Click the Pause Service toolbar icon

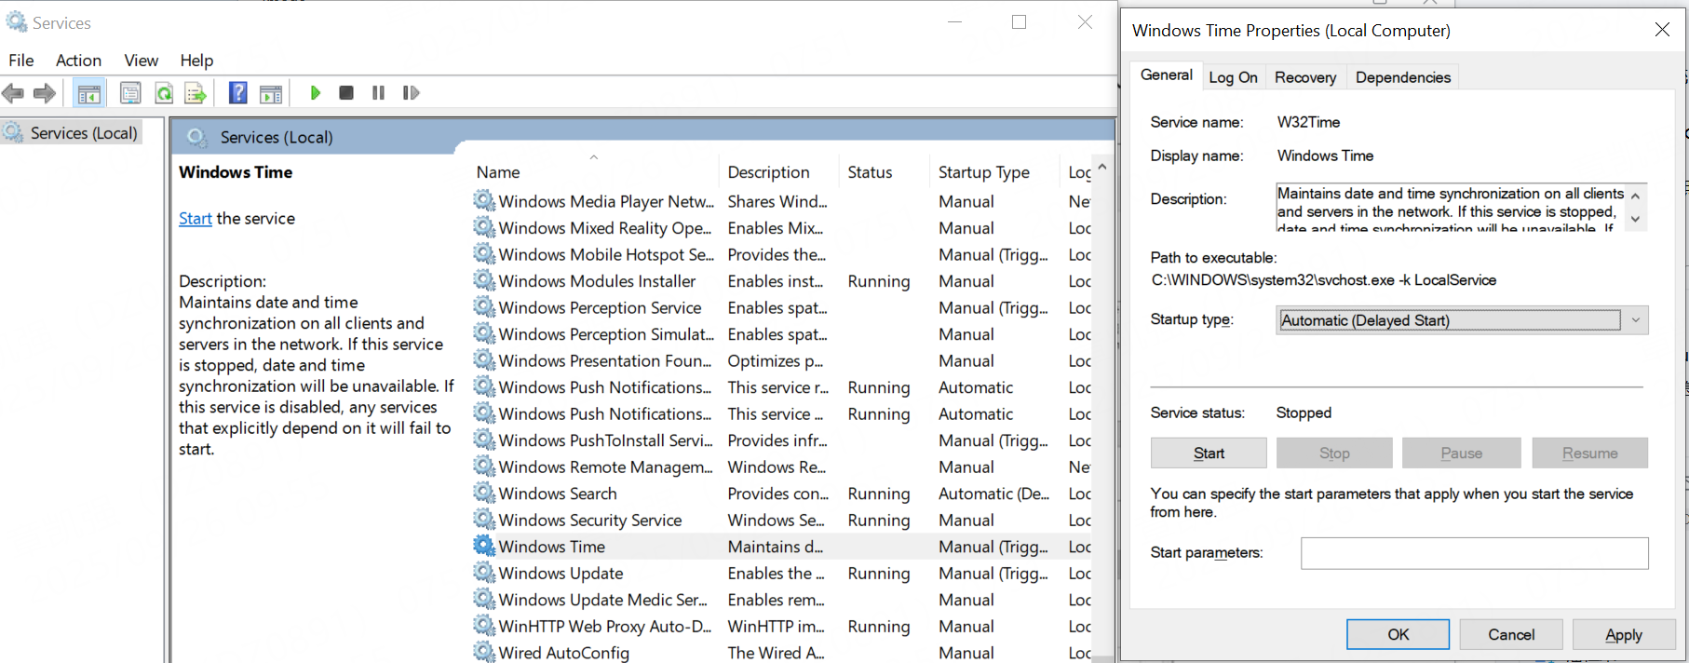coord(378,93)
